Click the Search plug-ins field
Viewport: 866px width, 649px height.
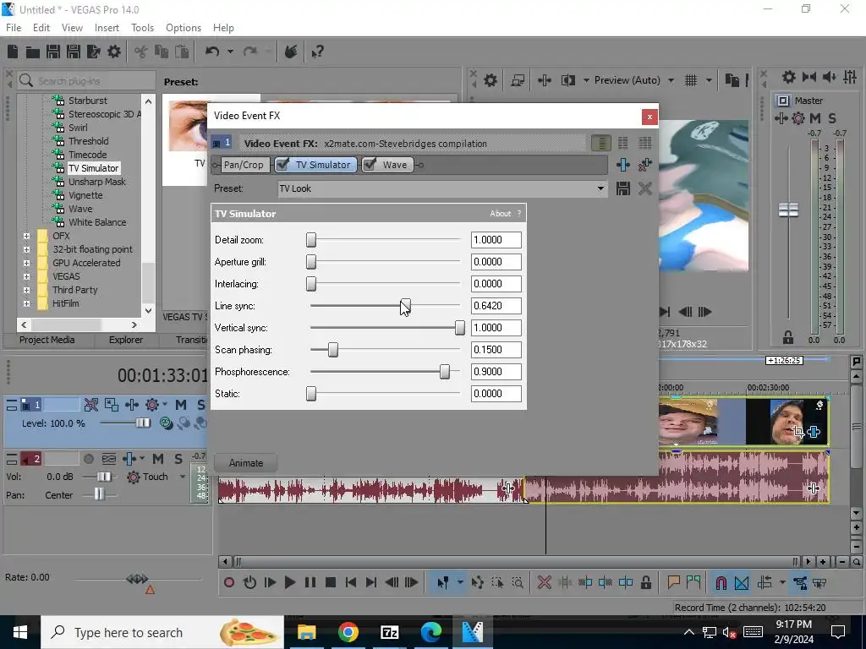[87, 81]
